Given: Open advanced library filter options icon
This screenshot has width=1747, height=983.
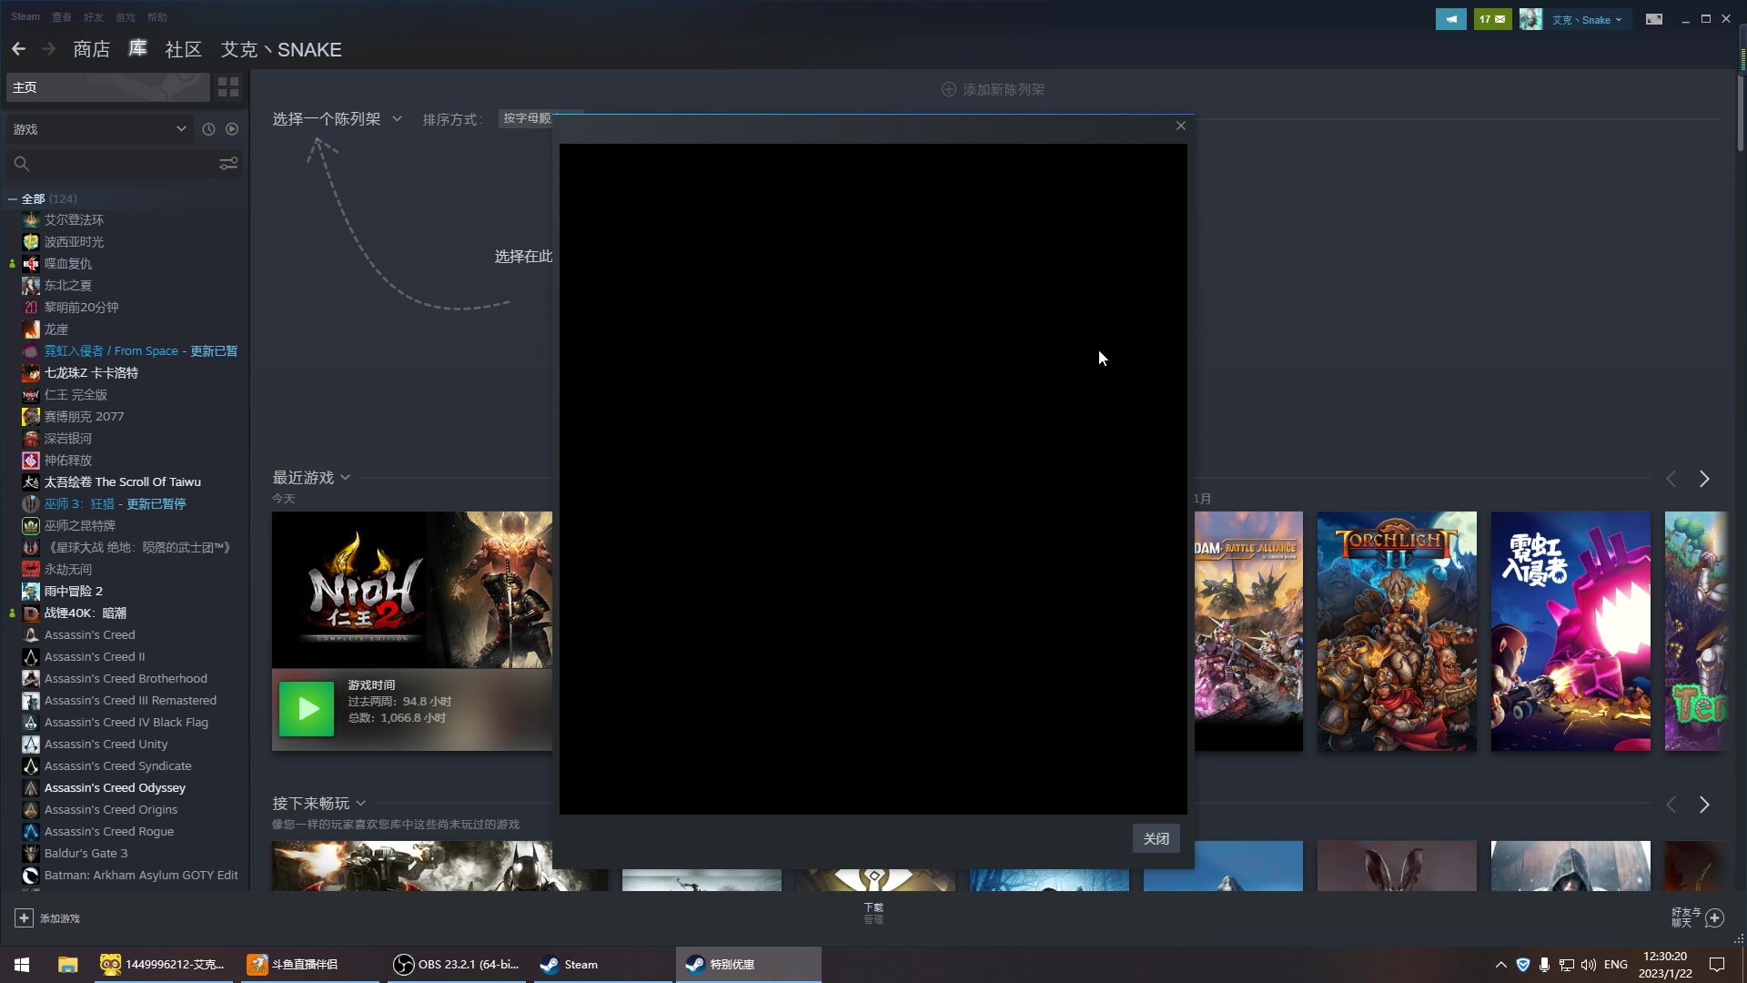Looking at the screenshot, I should click(x=228, y=164).
